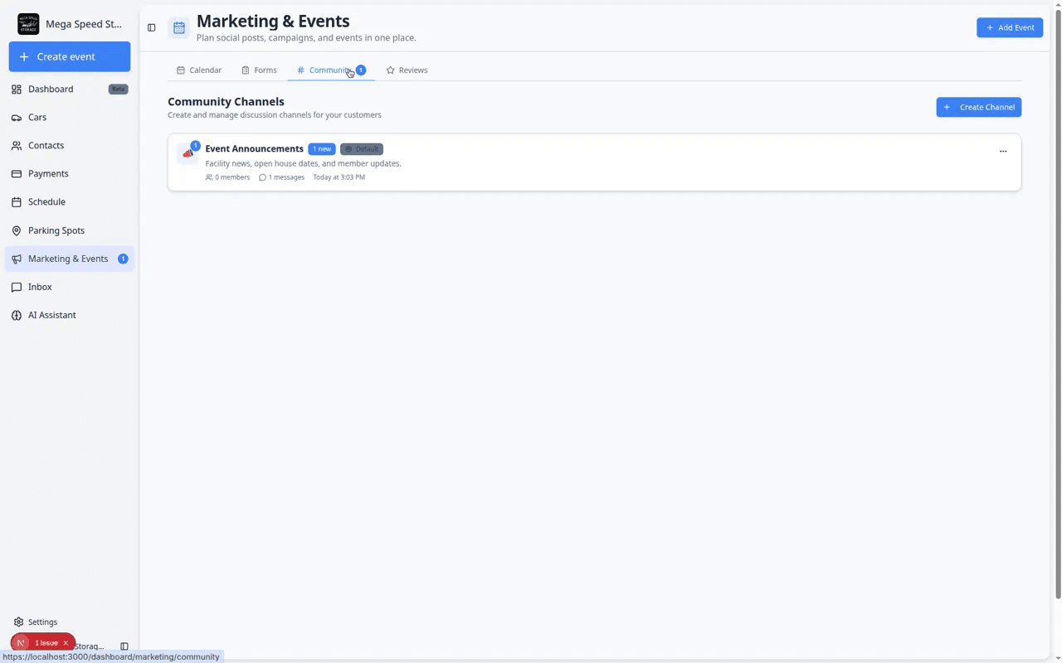Image resolution: width=1062 pixels, height=663 pixels.
Task: Open Parking Spots page
Action: 70,230
